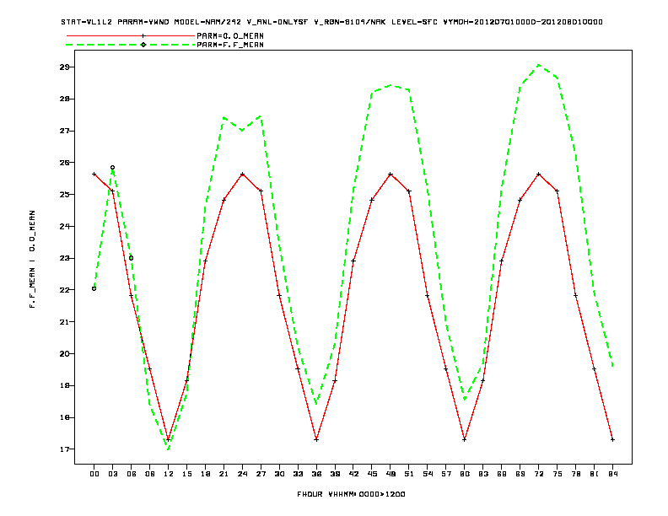This screenshot has width=668, height=516.
Task: Click the x-axis tick label 51
Action: (x=409, y=474)
